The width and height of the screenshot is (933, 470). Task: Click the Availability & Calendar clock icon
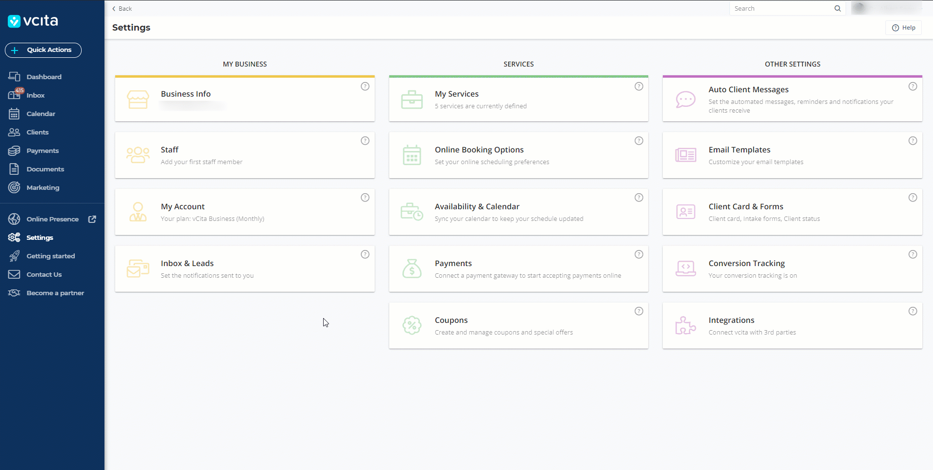click(412, 212)
